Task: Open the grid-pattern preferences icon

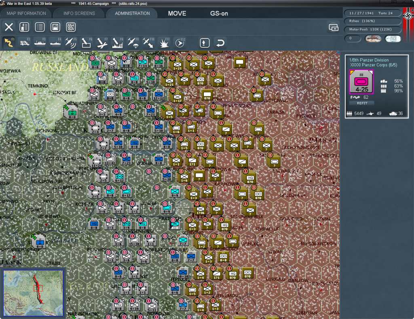Action: click(x=71, y=27)
